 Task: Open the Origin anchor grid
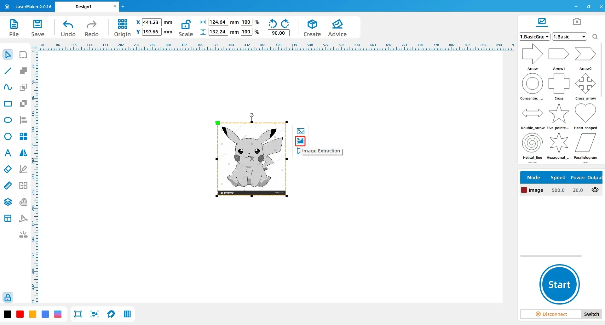click(122, 28)
